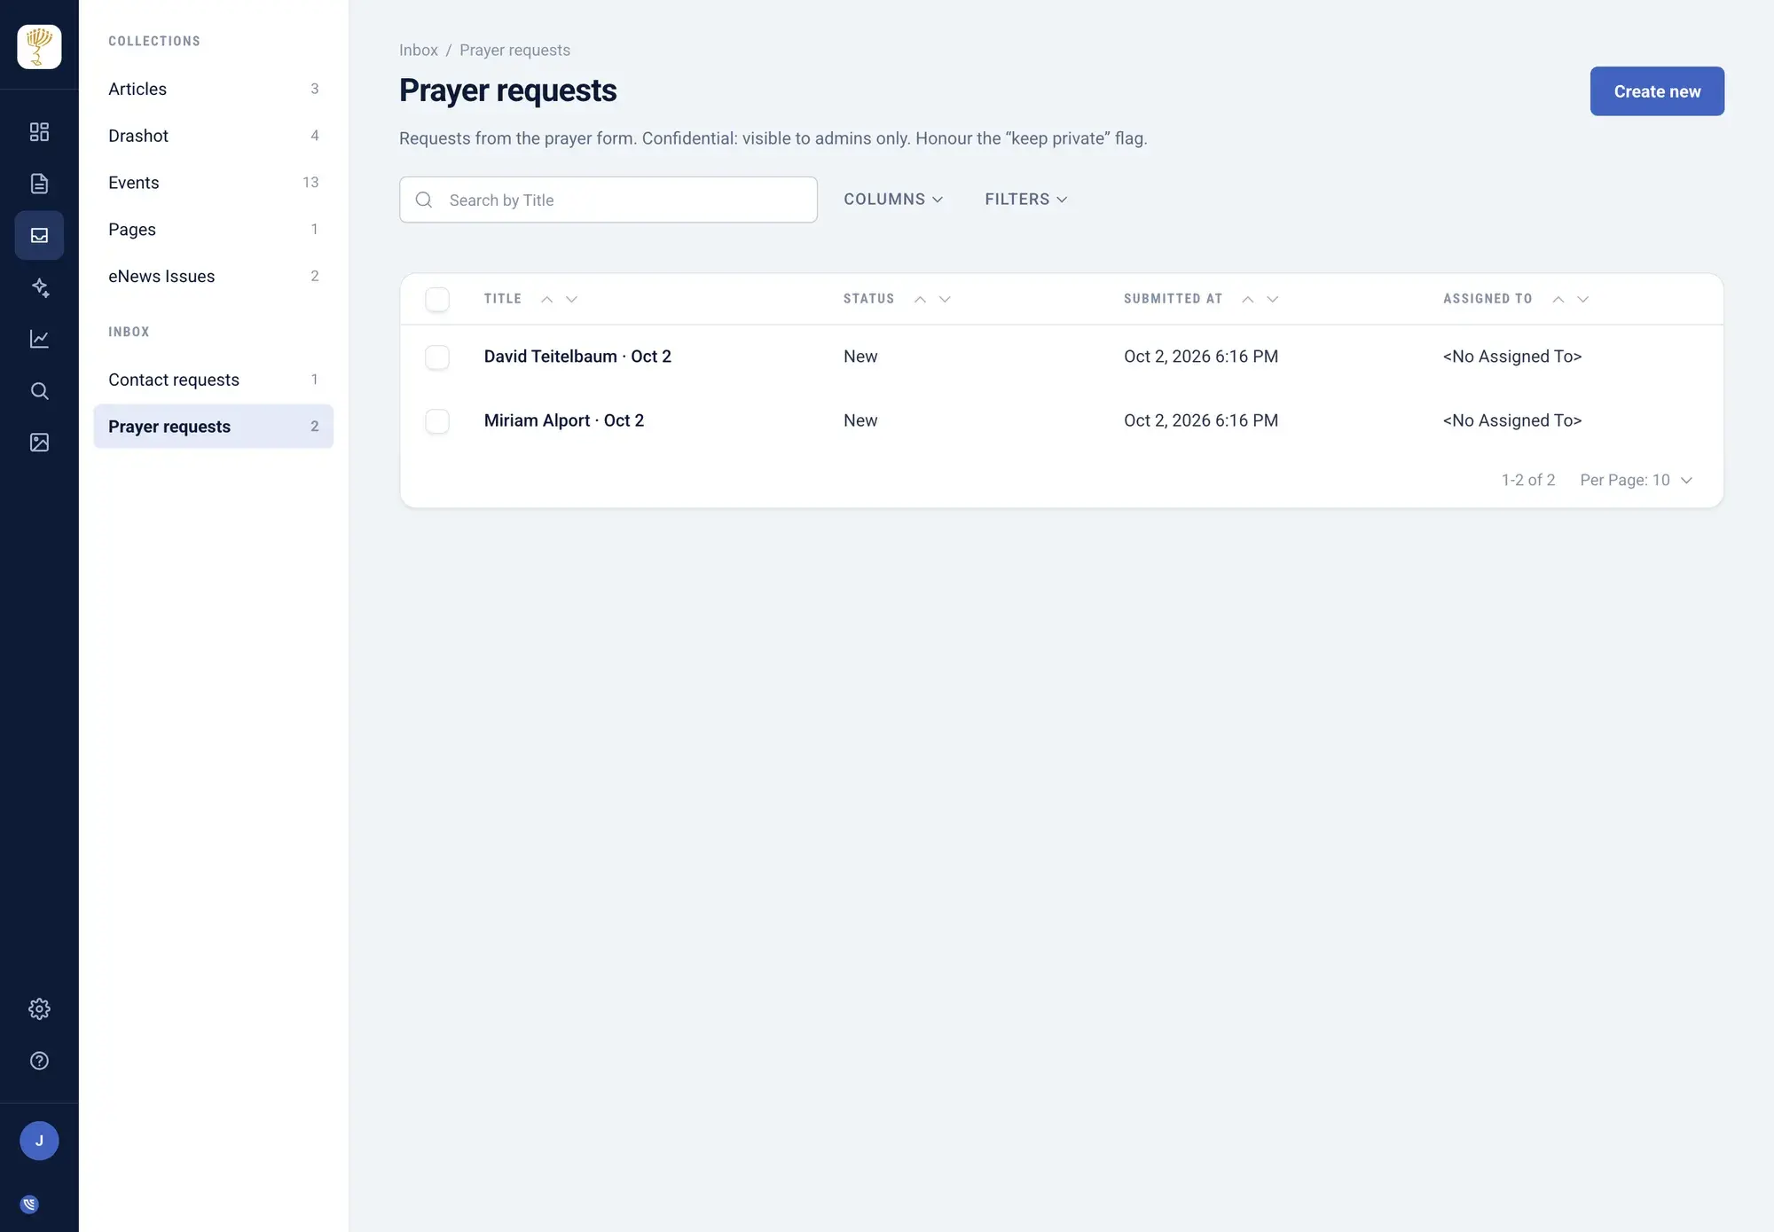Follow the Inbox breadcrumb link
The image size is (1774, 1232).
(419, 51)
